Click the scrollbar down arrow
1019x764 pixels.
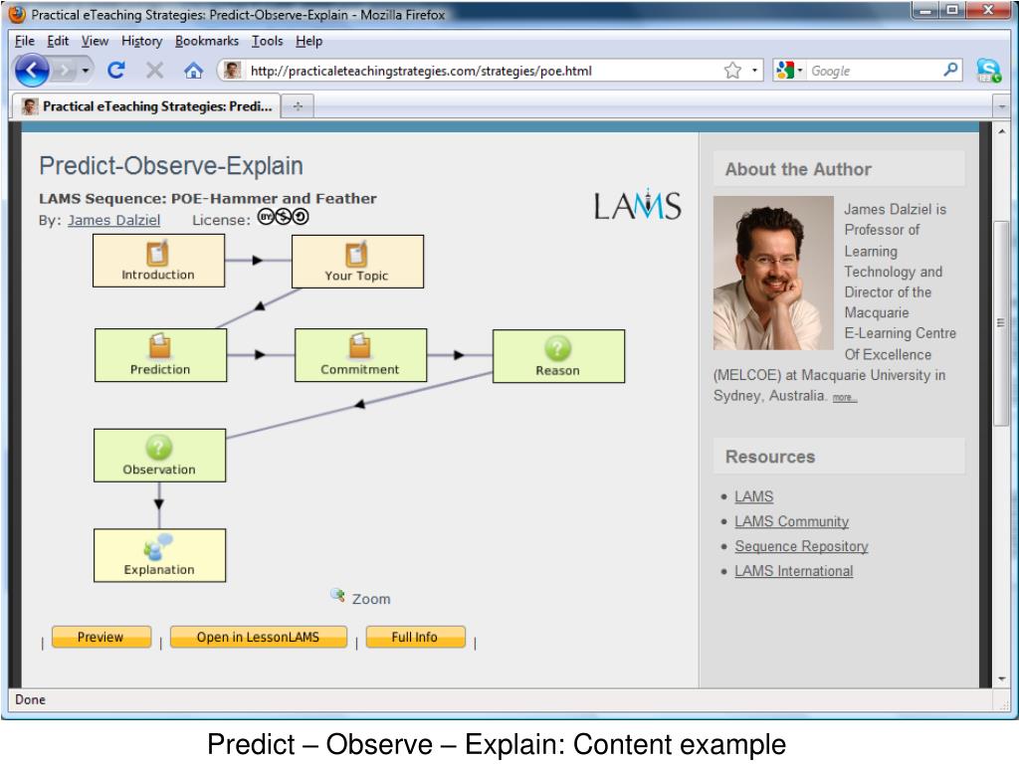[1001, 678]
